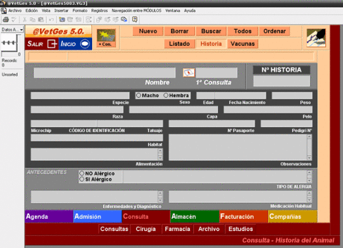Image resolution: width=343 pixels, height=248 pixels.
Task: Click the Borrar button
Action: [x=179, y=31]
